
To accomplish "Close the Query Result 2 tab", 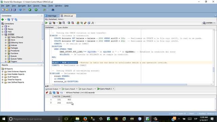I will [113, 89].
